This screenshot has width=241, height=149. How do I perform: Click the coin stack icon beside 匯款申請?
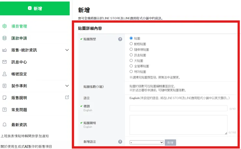(5, 38)
